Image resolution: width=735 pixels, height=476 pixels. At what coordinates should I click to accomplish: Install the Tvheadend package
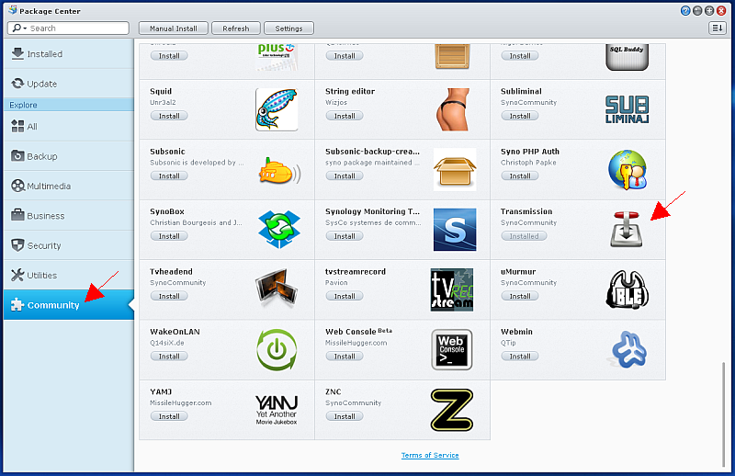(169, 296)
